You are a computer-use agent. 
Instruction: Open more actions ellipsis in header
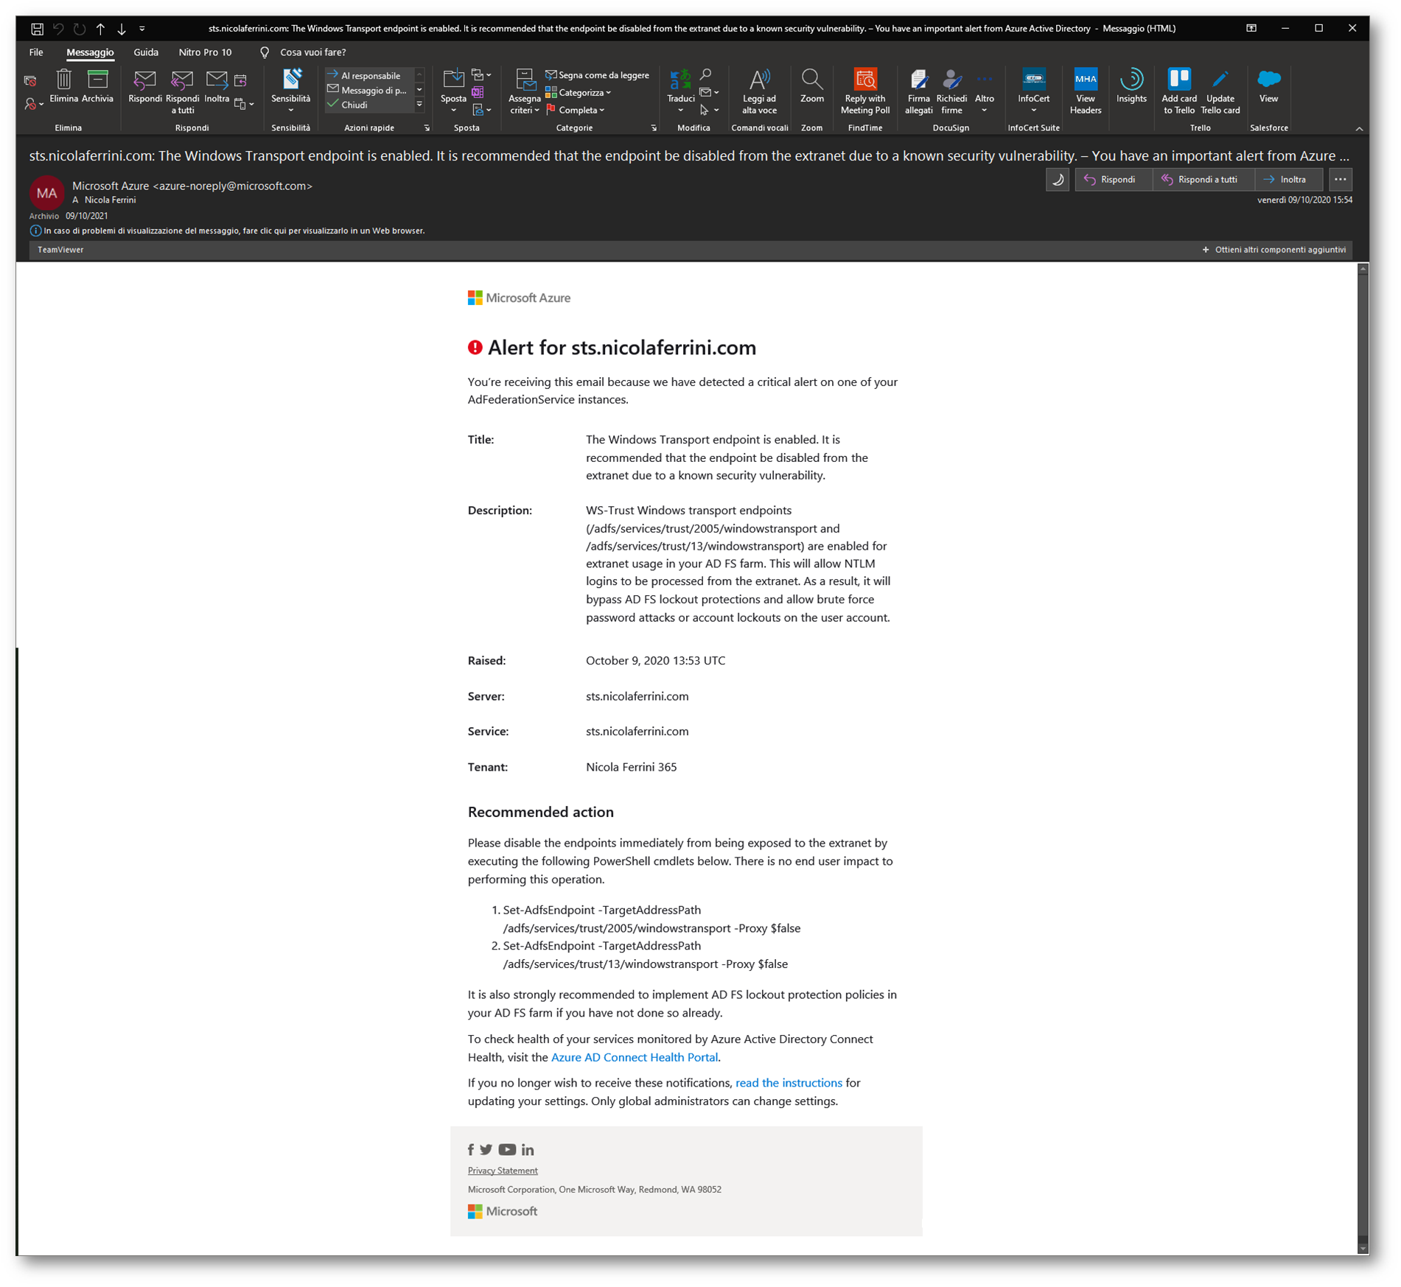(x=1340, y=180)
